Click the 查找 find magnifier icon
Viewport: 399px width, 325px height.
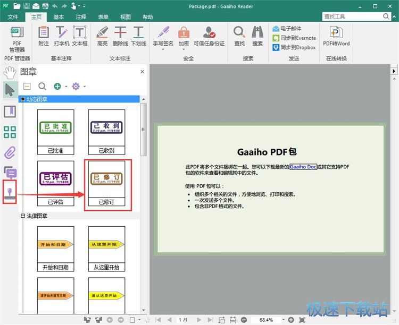point(239,36)
